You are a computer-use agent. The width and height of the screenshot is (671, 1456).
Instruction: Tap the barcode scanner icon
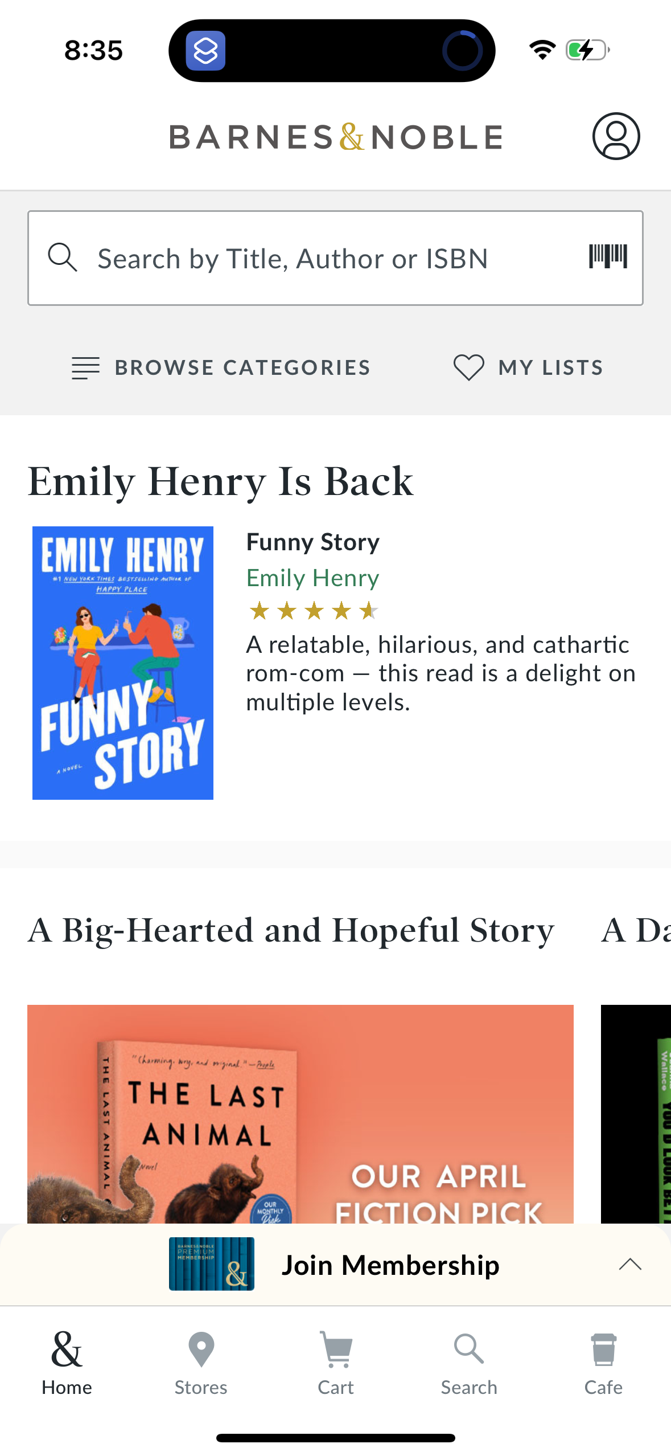click(x=608, y=257)
